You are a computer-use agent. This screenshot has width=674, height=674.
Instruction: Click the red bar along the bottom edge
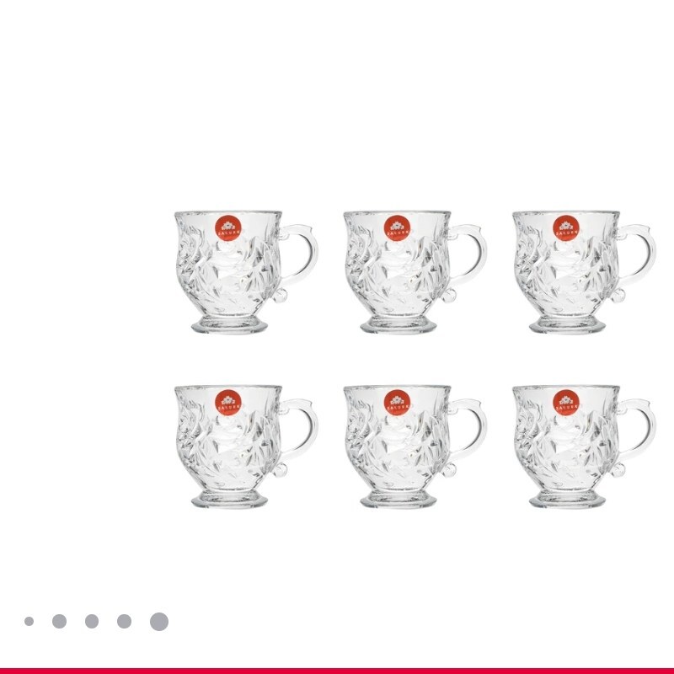click(x=337, y=671)
